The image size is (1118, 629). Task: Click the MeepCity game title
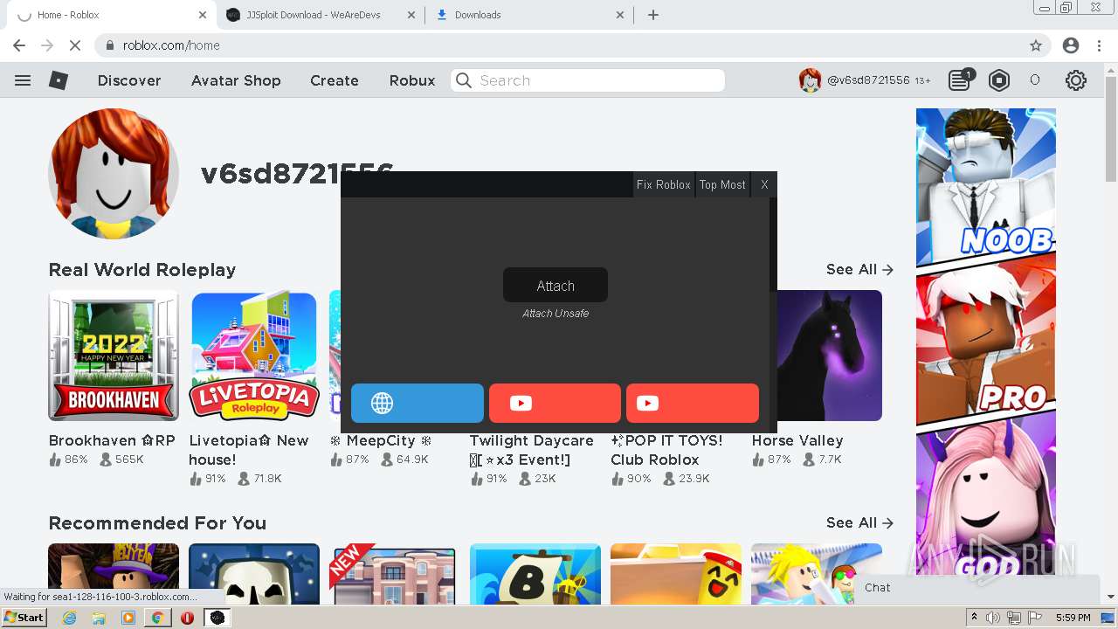(381, 441)
